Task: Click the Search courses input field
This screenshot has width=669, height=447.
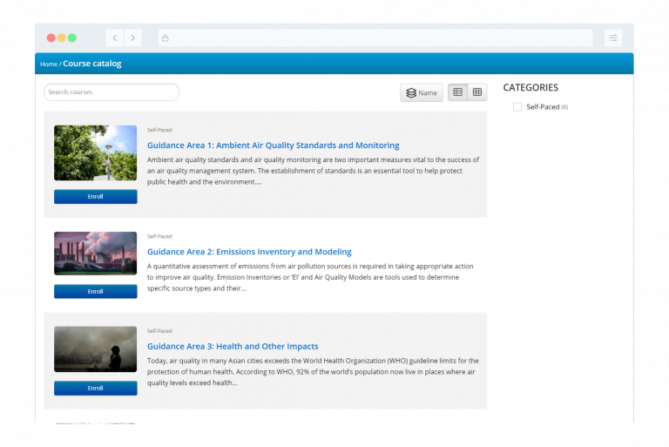Action: (x=111, y=92)
